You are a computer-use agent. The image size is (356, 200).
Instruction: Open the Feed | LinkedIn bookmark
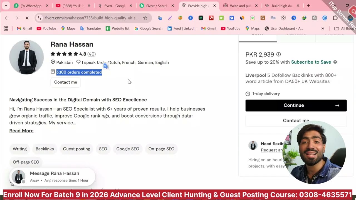[182, 28]
